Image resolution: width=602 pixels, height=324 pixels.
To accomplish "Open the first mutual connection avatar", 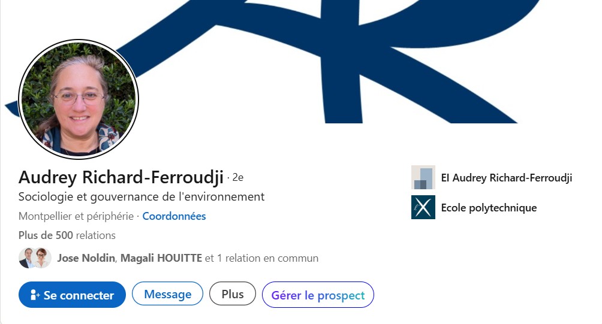I will click(26, 258).
